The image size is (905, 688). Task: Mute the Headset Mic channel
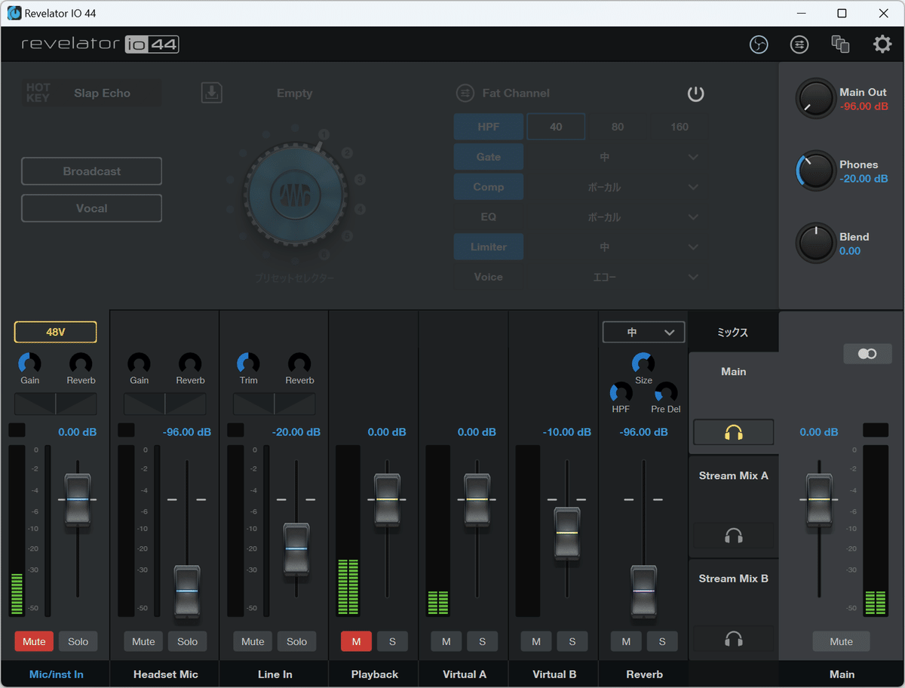pos(143,641)
